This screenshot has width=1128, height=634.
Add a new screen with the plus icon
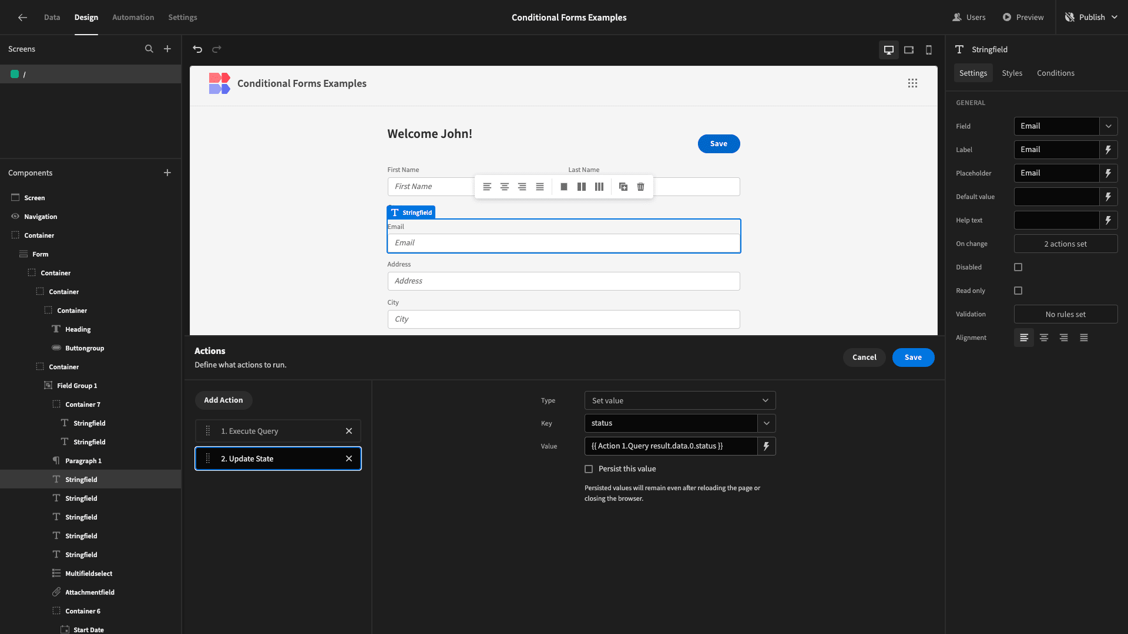point(167,49)
